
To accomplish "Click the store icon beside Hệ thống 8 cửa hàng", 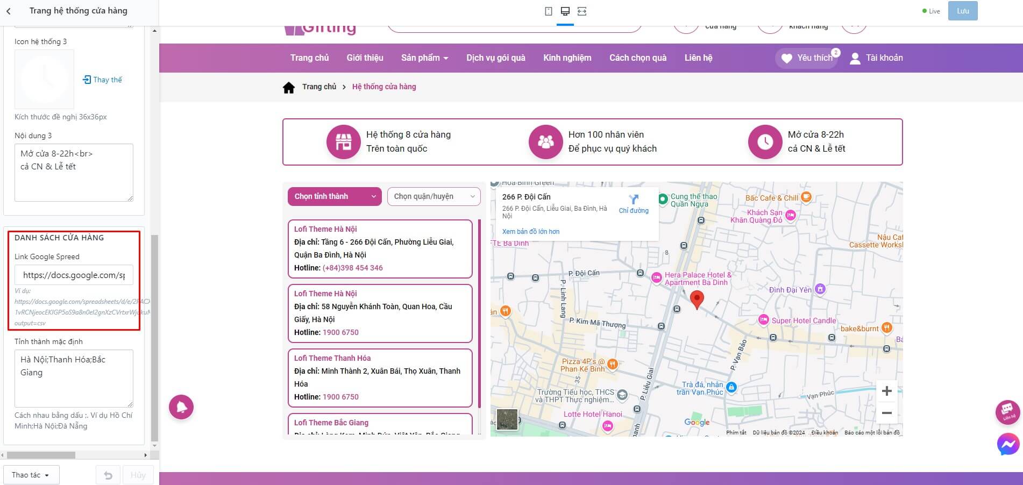I will tap(344, 142).
